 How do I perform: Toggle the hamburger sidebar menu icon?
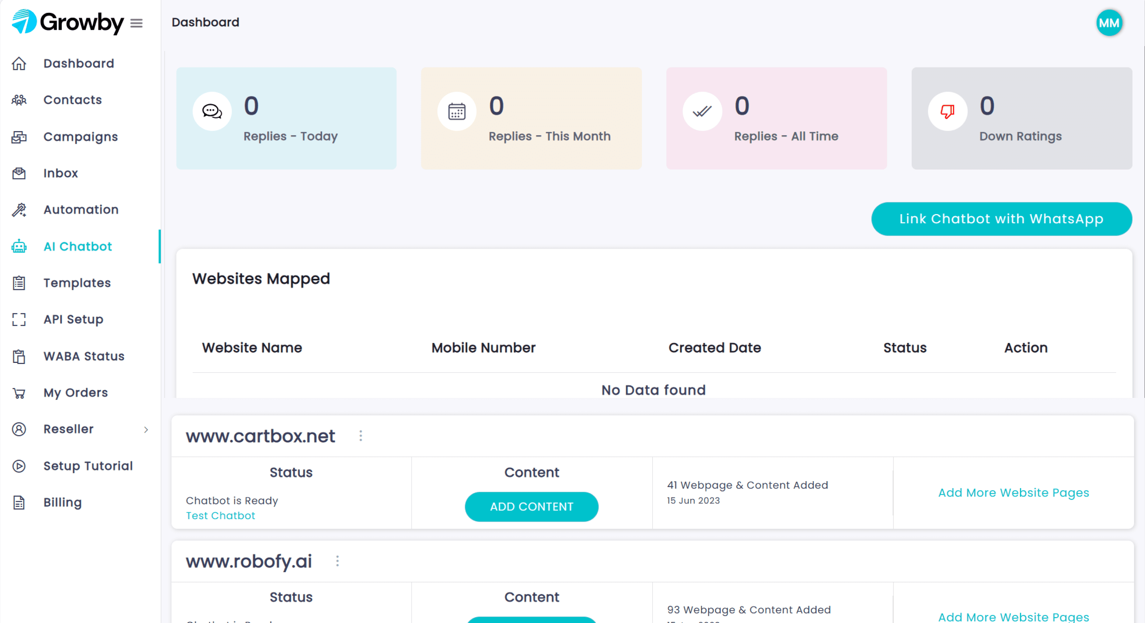pyautogui.click(x=136, y=23)
